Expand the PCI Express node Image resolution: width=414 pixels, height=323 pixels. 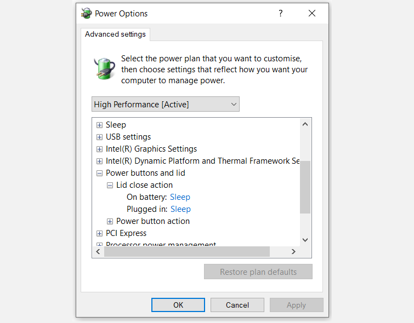[99, 233]
